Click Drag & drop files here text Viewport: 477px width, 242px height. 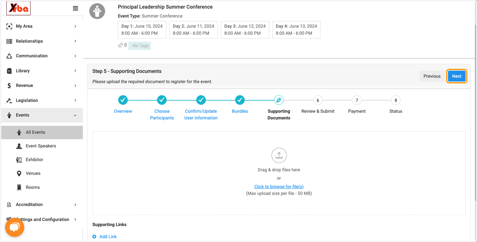click(279, 170)
